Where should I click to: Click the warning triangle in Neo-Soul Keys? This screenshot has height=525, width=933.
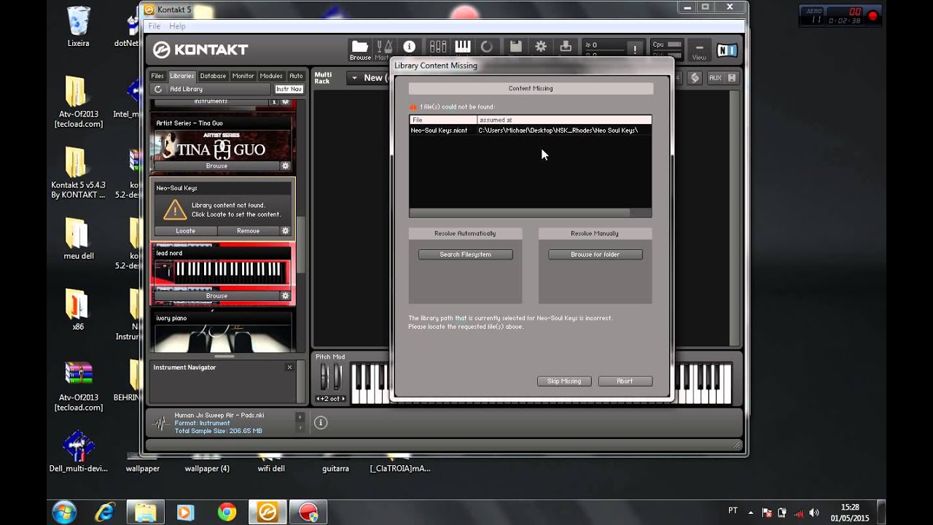point(175,210)
